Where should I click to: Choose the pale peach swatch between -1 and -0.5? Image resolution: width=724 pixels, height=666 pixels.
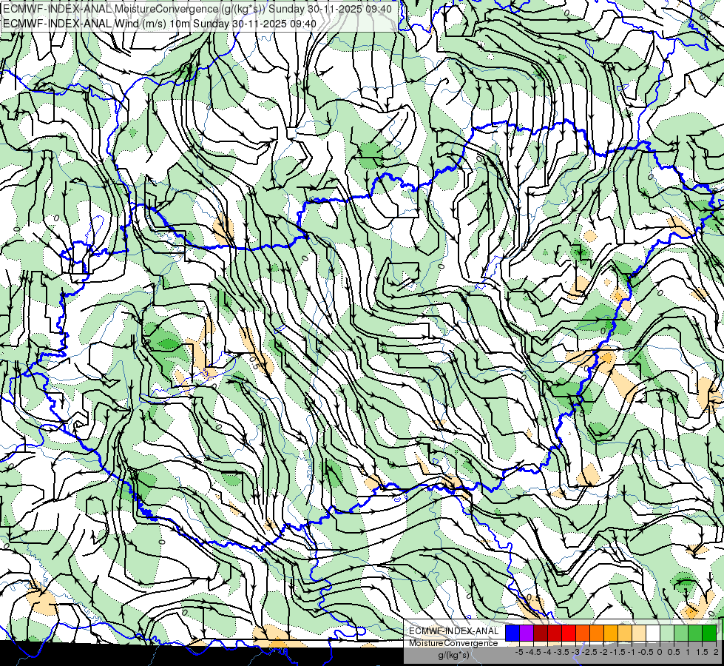[x=639, y=633]
